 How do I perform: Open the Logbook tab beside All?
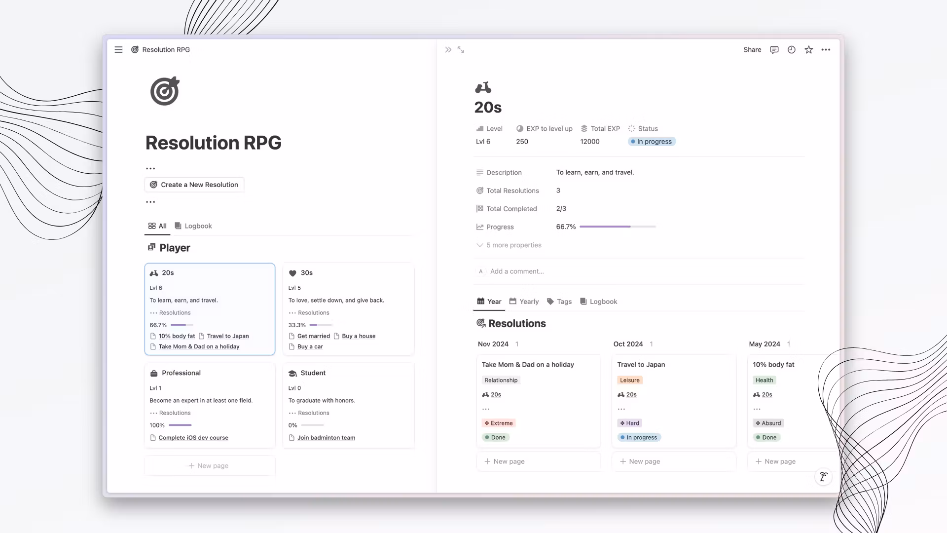[193, 226]
